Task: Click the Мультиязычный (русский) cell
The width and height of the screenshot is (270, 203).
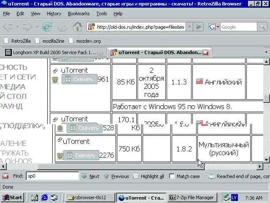Action: 224,149
